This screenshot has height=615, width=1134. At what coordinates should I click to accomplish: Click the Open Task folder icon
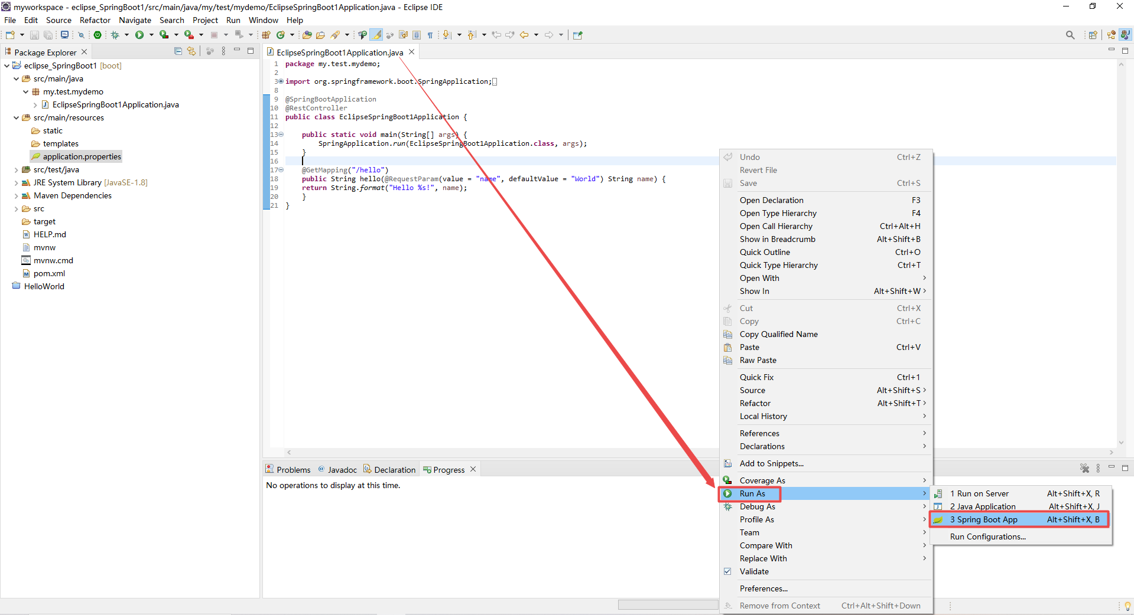[x=320, y=35]
